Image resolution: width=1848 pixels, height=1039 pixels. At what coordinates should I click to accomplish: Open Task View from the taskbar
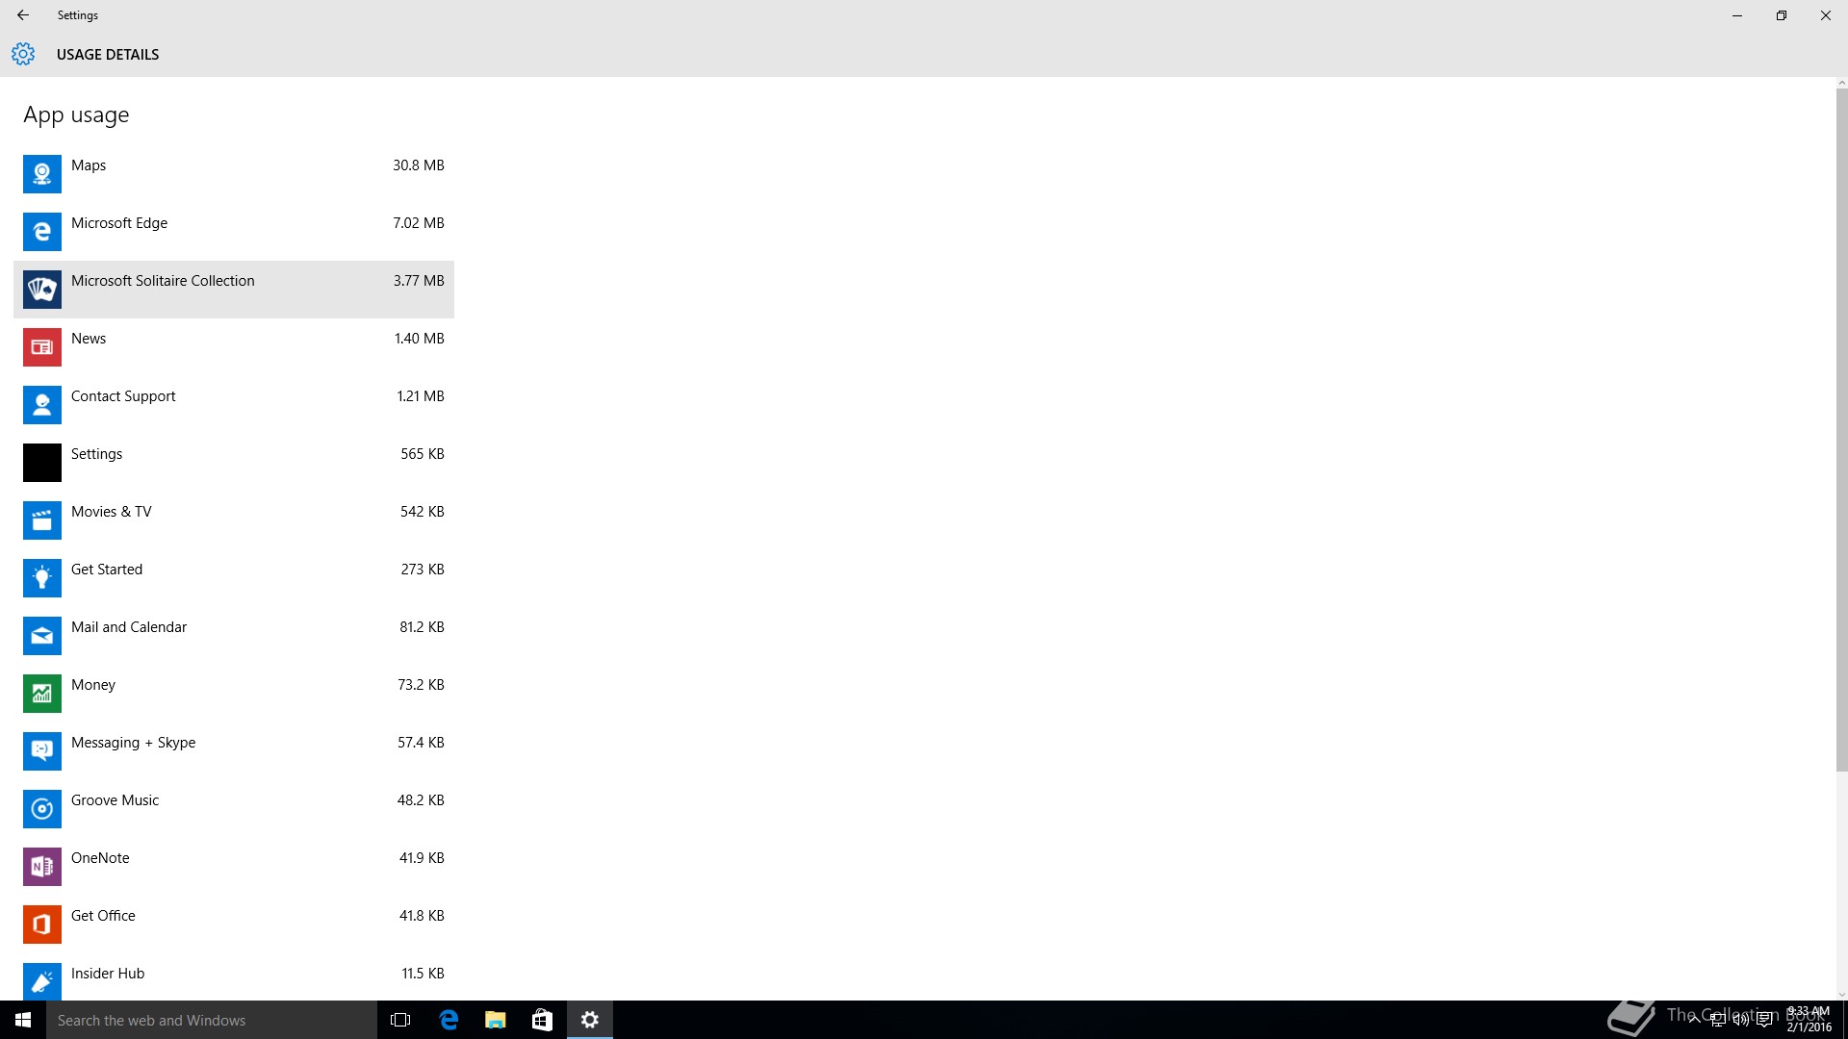click(400, 1020)
